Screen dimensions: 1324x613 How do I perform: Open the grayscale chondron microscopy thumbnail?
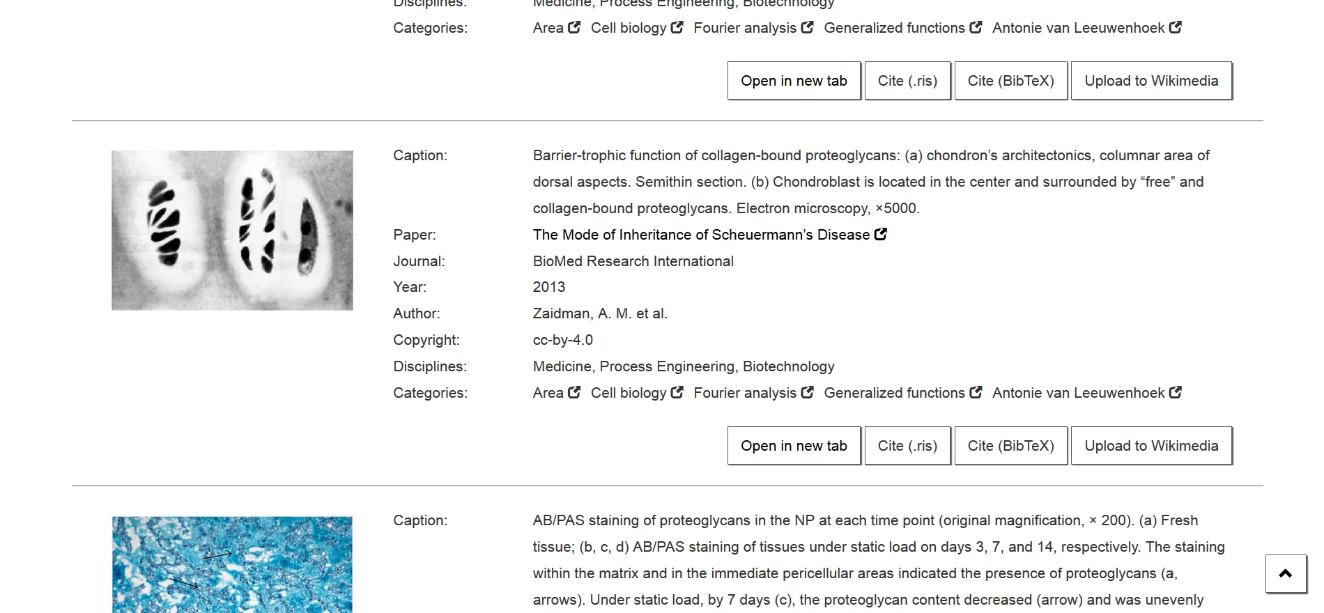232,231
